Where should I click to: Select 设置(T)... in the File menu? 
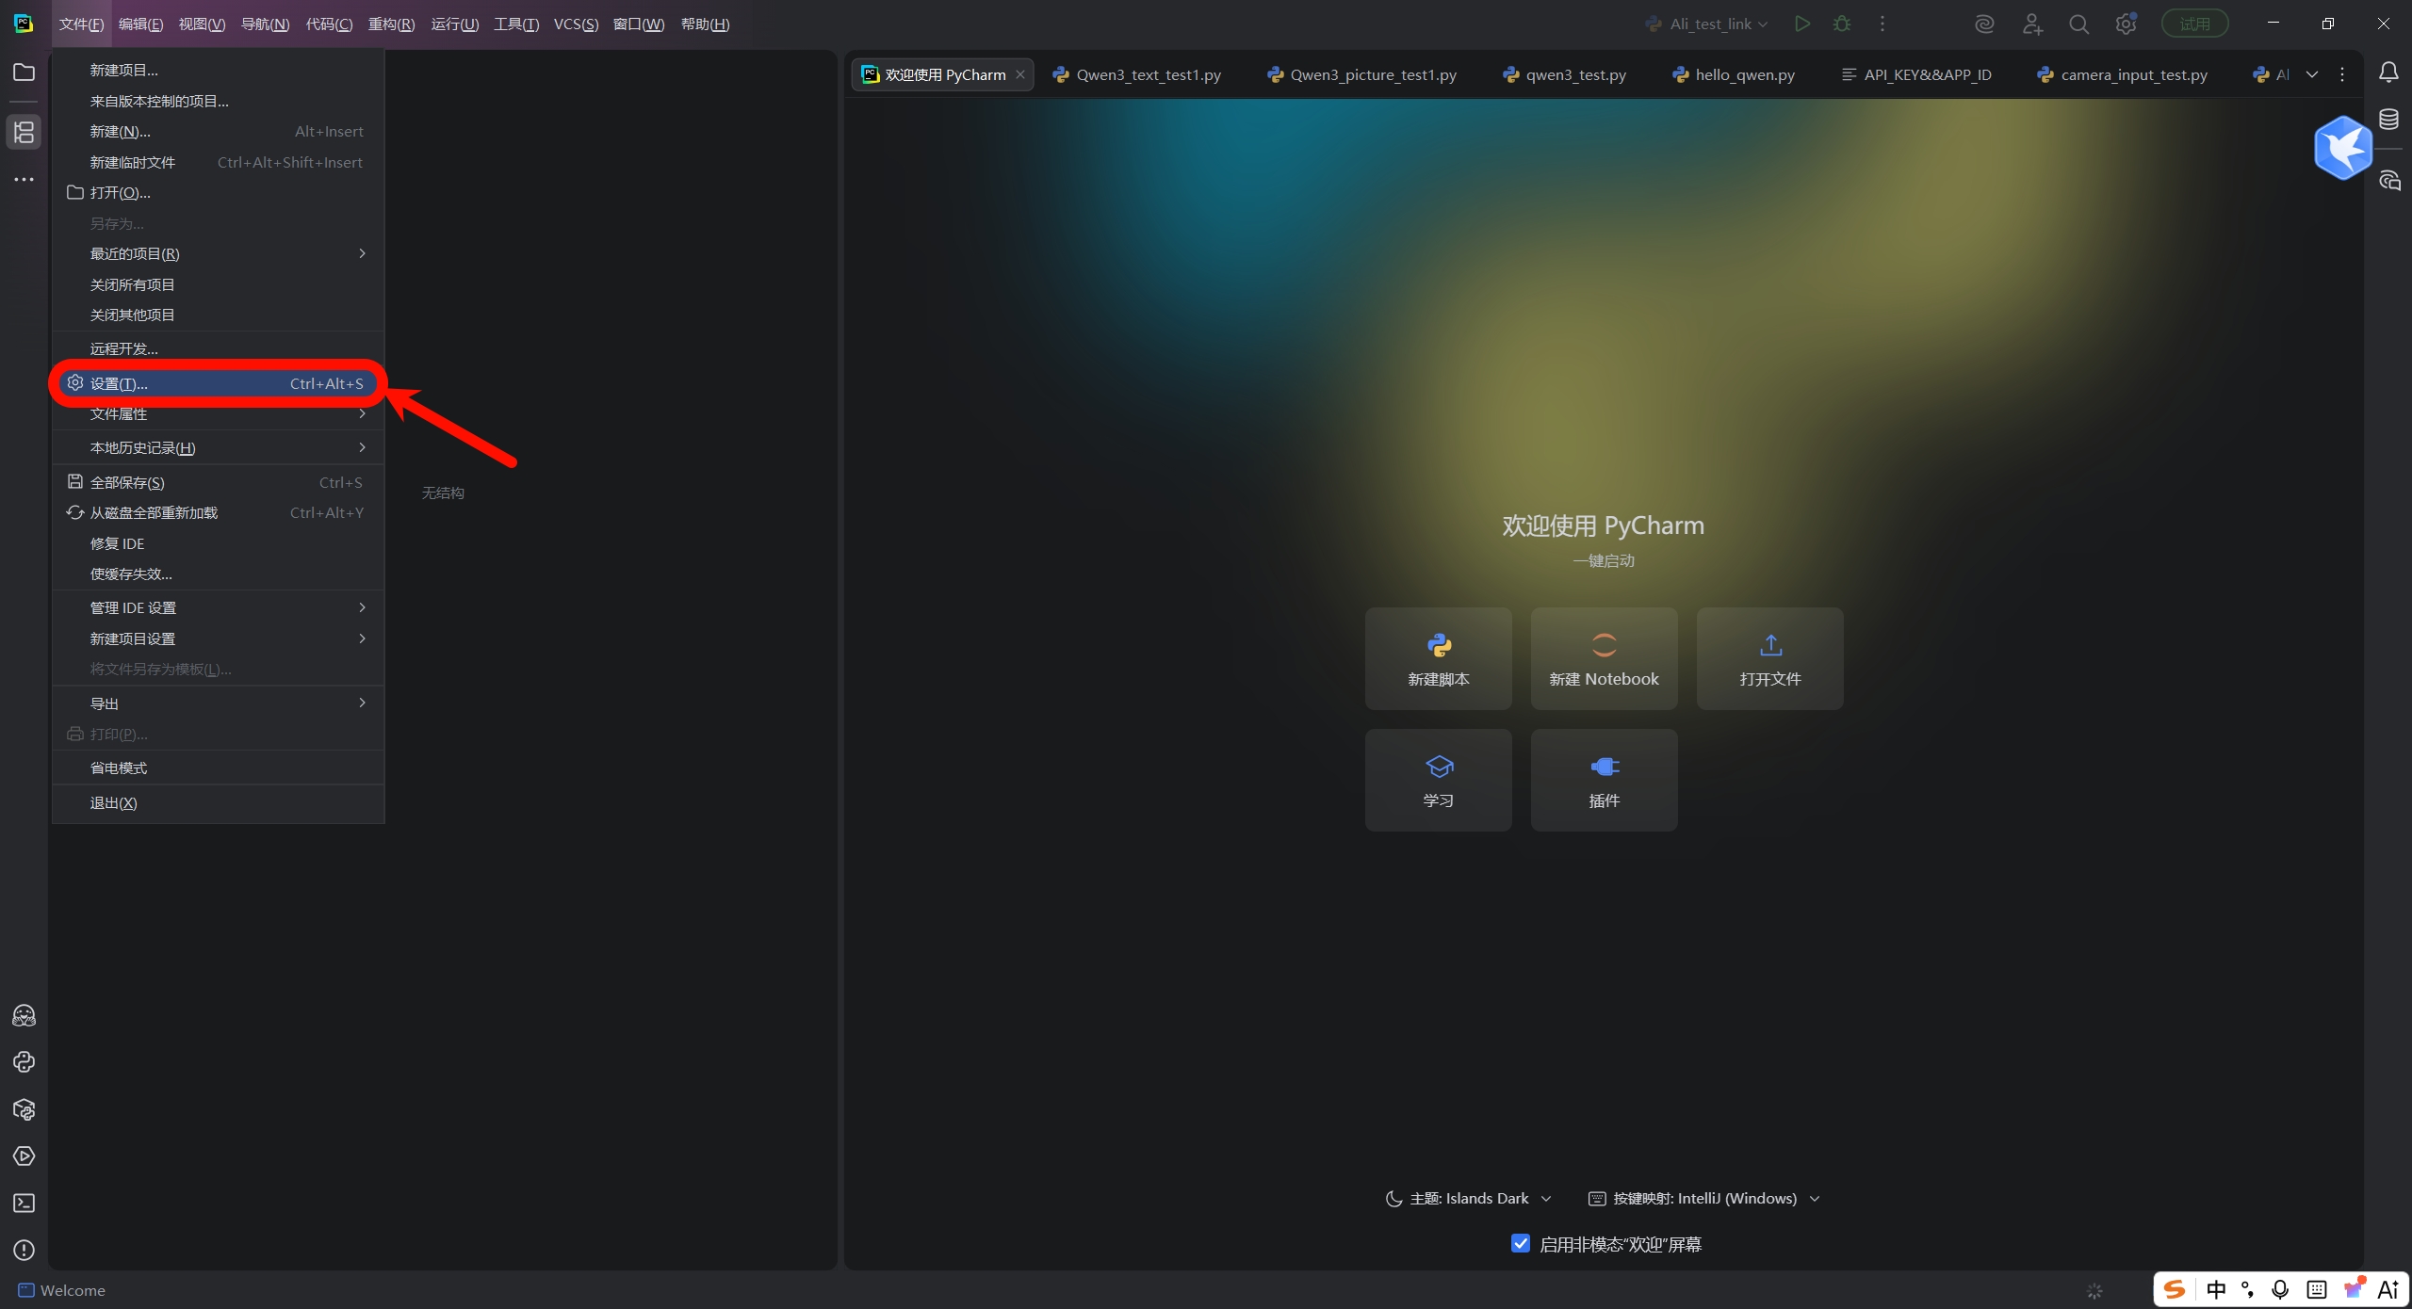coord(219,383)
